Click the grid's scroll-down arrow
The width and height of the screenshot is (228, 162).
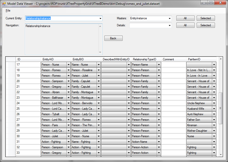221,155
